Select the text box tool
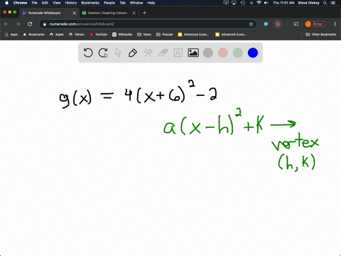This screenshot has height=256, width=341. point(178,53)
